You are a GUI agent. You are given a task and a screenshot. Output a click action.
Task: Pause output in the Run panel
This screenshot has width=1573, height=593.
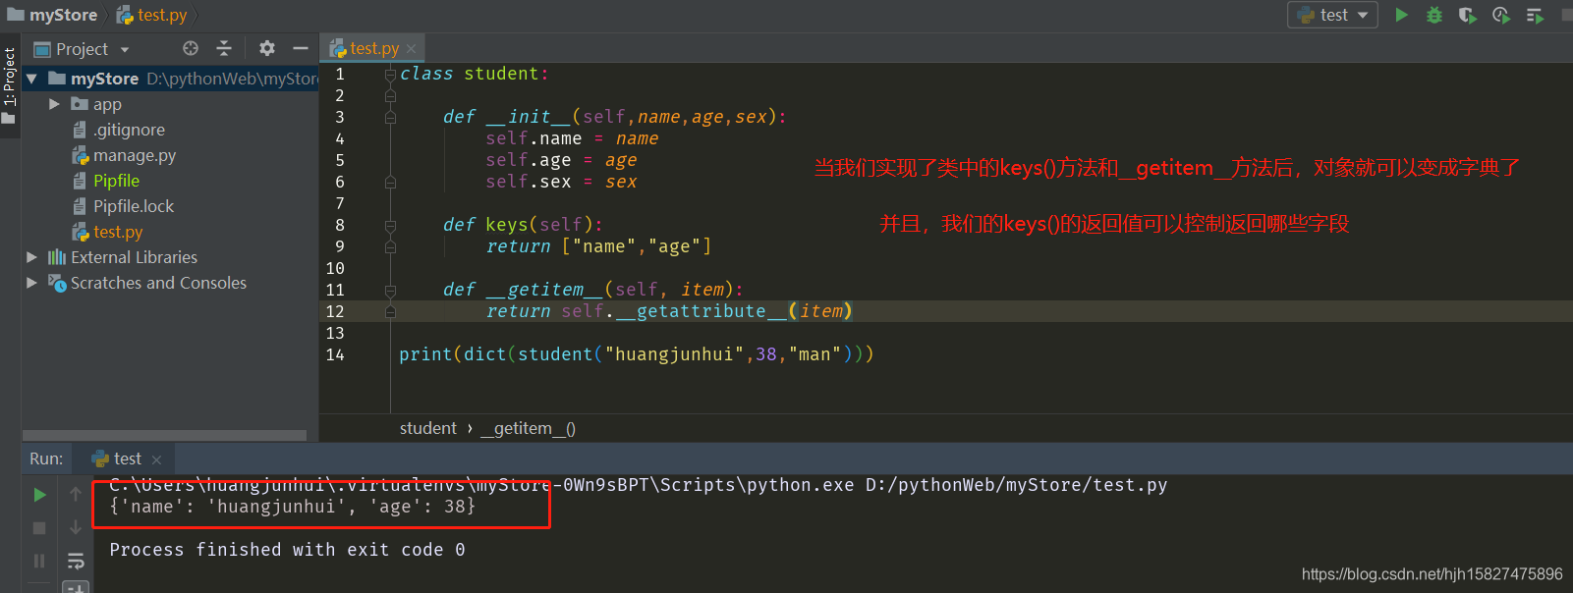point(39,561)
